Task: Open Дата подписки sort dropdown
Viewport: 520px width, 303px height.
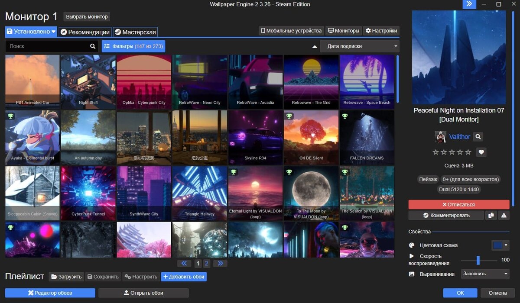Action: pos(360,46)
